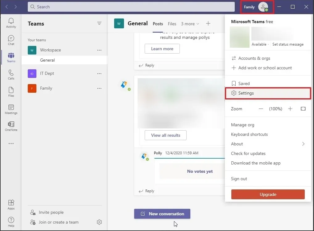Screen dimensions: 314x231
Task: Click the blurred poll results image
Action: [181, 103]
